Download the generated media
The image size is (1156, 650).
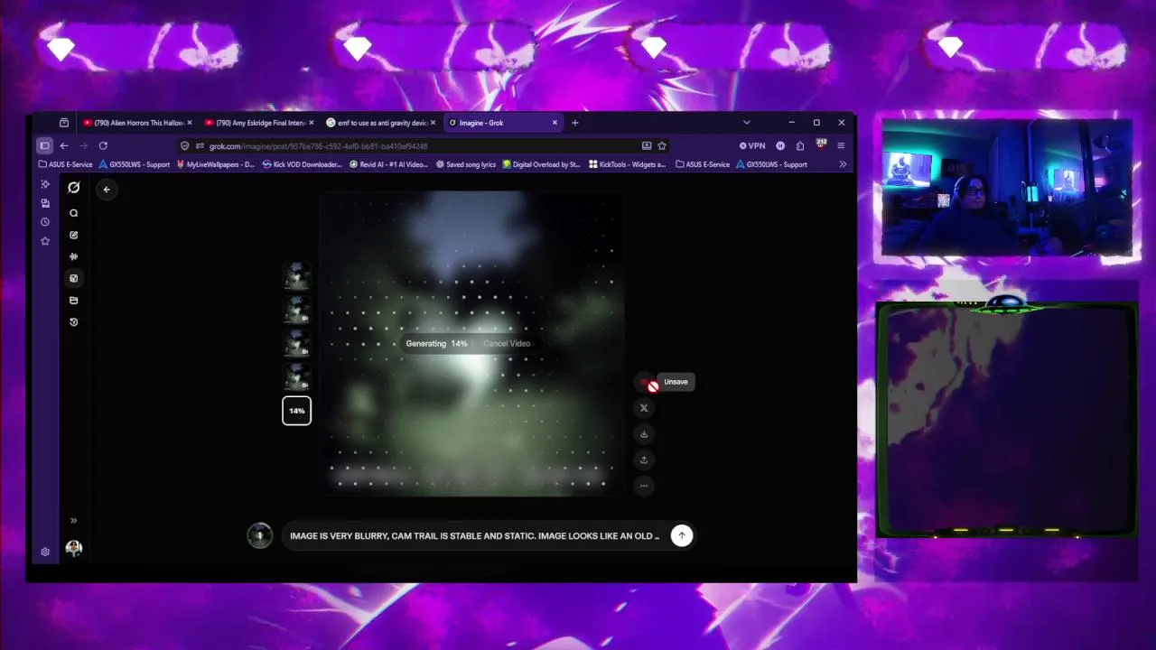[x=644, y=433]
